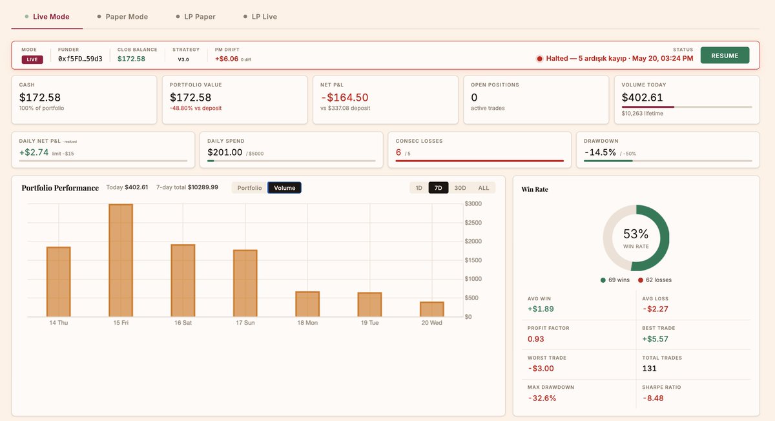Click the 14 Thu volume bar
Screen dimensions: 775x421
click(x=59, y=282)
